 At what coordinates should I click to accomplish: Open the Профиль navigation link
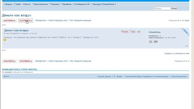point(66,4)
